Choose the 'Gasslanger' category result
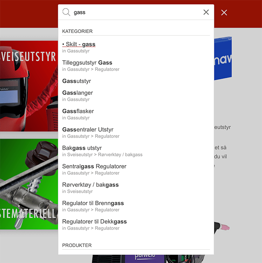Screen dimensions: 262x263 (77, 93)
